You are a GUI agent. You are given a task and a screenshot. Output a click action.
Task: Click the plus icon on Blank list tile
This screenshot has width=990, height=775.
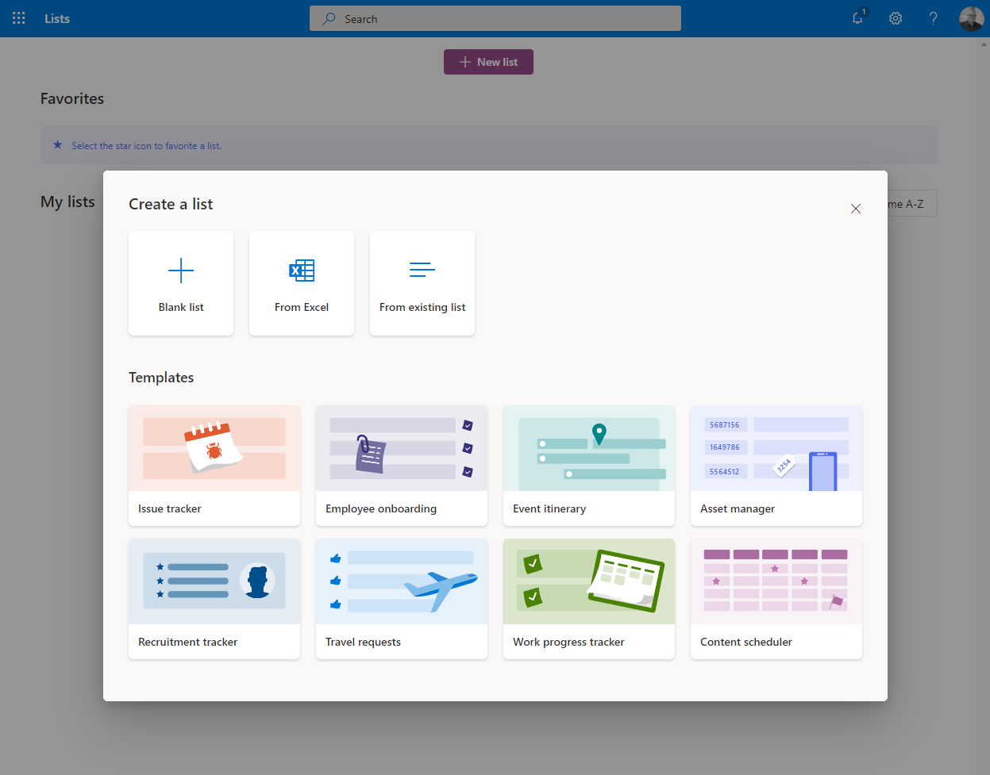181,270
